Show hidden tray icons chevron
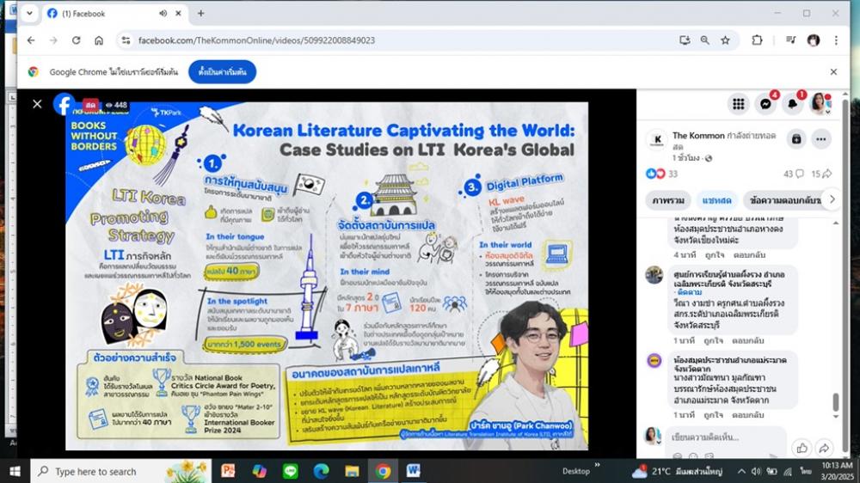Screen dimensions: 860x483 (x=741, y=471)
